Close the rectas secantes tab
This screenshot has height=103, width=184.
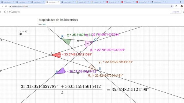click(164, 2)
